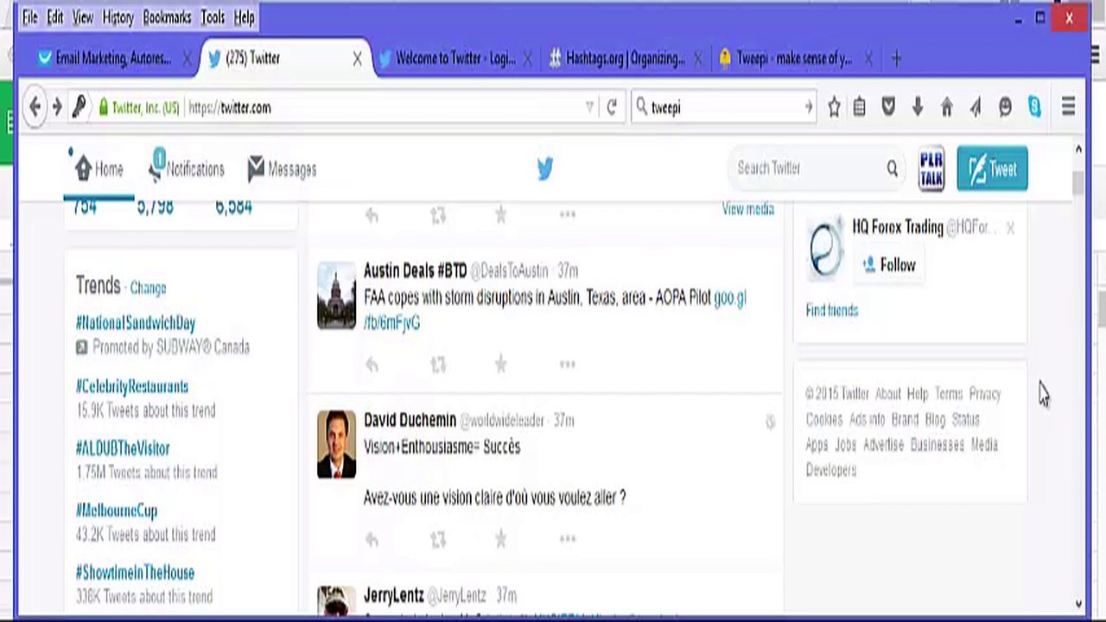Reply to the David Duchemin tweet
The height and width of the screenshot is (622, 1106).
click(372, 540)
